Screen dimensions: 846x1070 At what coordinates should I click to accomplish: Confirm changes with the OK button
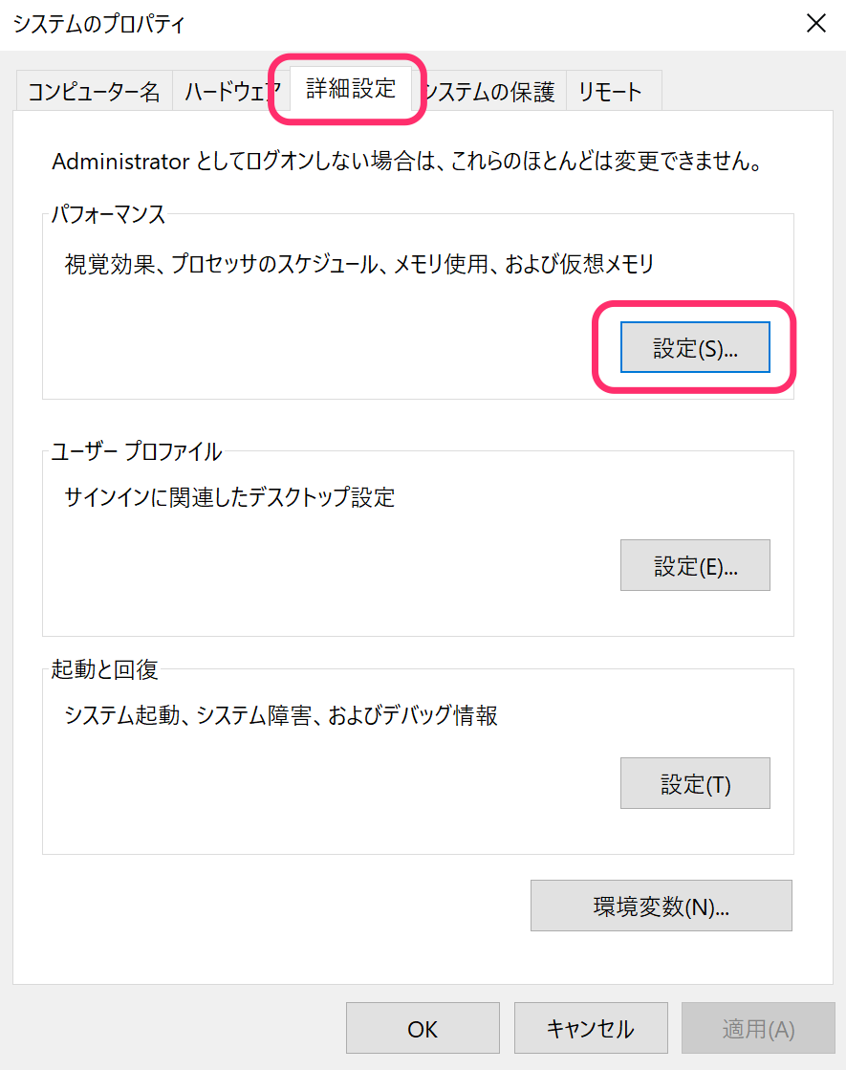click(423, 1028)
